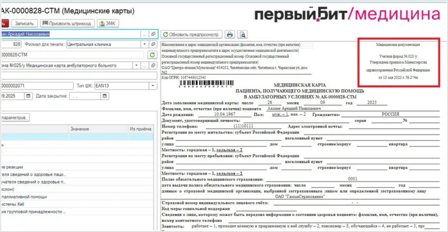Click the print icon above the preview
Screen dimensions: 448x232
[x=230, y=35]
